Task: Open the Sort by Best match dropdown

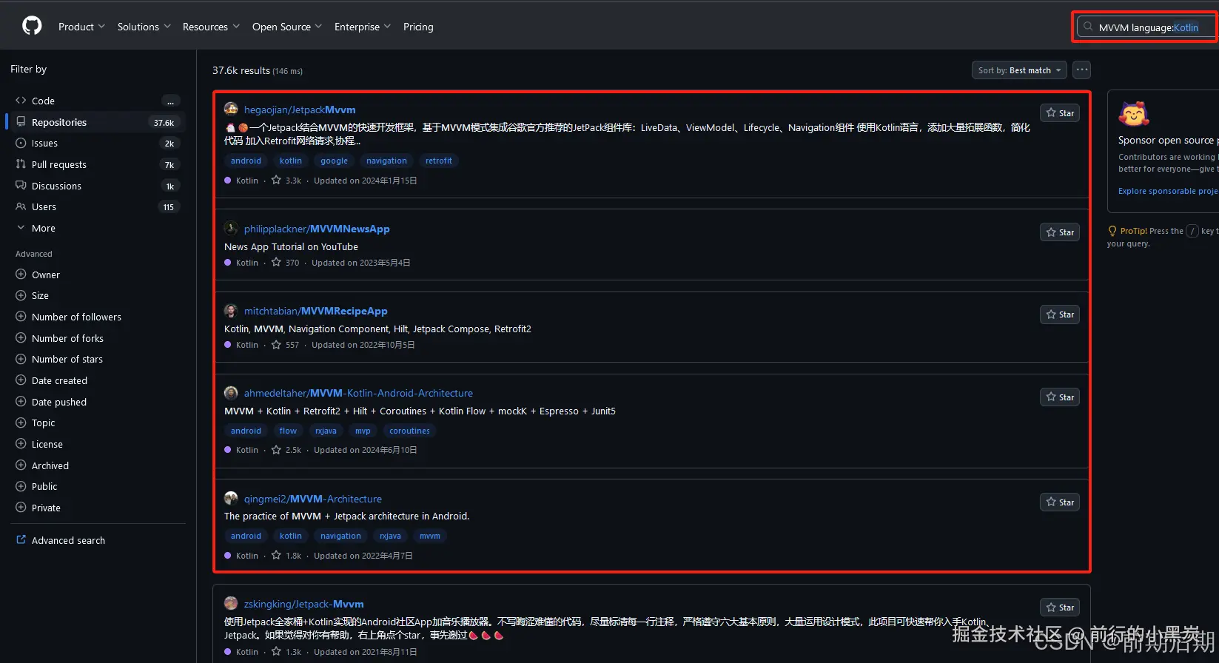Action: [x=1019, y=70]
